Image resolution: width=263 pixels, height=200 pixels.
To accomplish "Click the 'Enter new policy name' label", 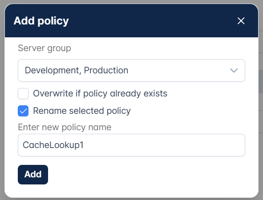I will [x=65, y=127].
